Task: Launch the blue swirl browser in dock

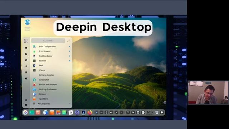Action: point(45,113)
